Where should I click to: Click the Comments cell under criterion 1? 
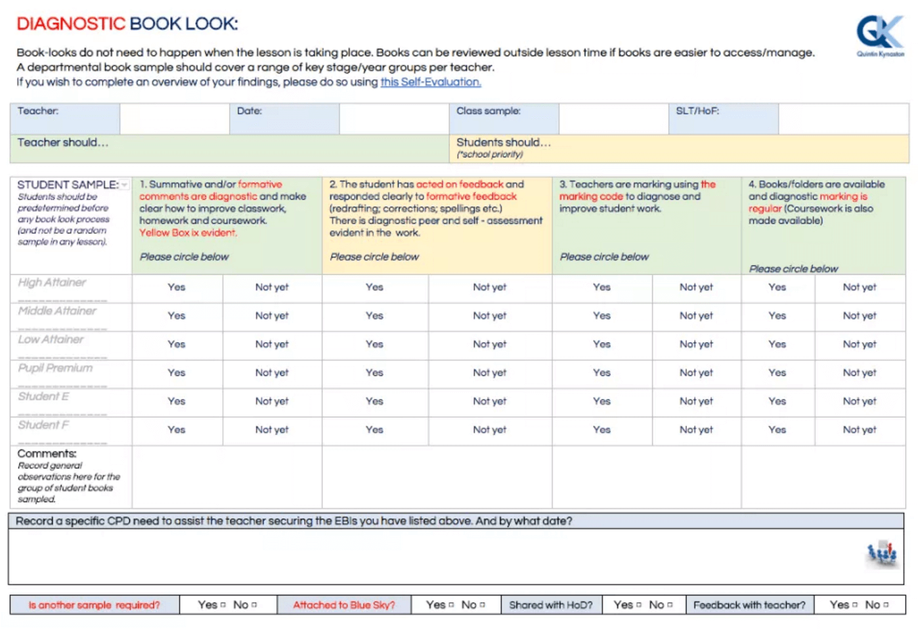pyautogui.click(x=227, y=477)
